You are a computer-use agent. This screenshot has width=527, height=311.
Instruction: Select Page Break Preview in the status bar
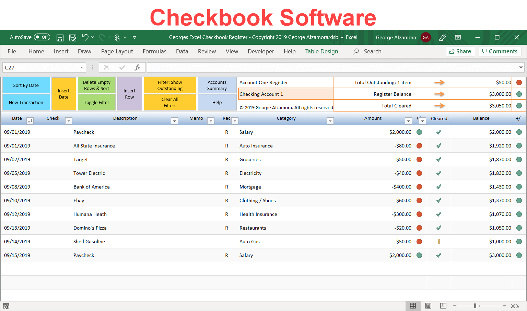[443, 306]
